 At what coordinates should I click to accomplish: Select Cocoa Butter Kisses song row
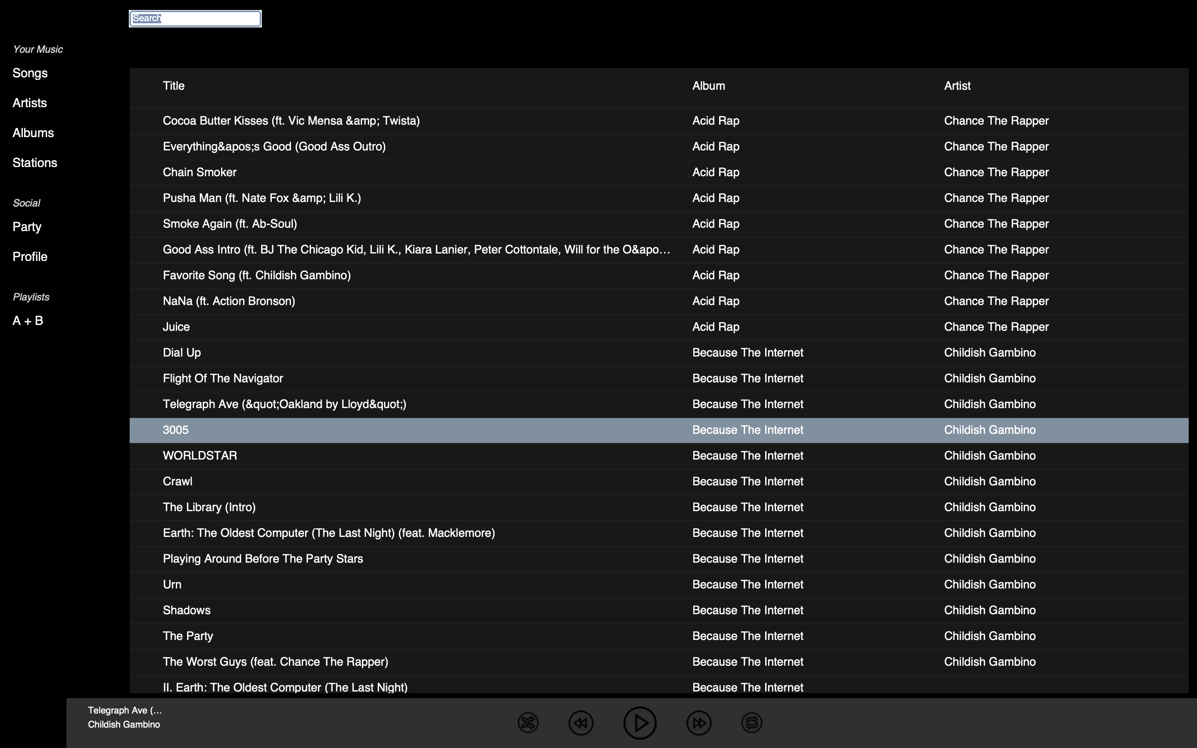click(x=659, y=121)
